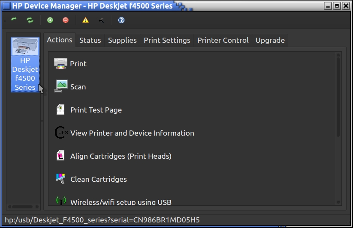
Task: Switch to the Status tab
Action: 90,40
